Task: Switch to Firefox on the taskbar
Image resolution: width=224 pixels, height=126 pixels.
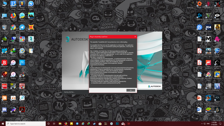Action: click(x=66, y=124)
